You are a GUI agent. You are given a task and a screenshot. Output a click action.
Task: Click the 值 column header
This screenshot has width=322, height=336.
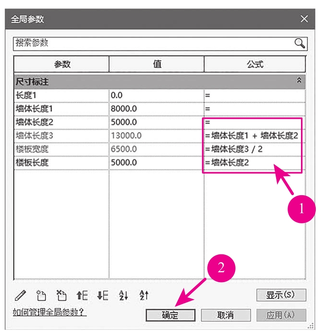157,64
